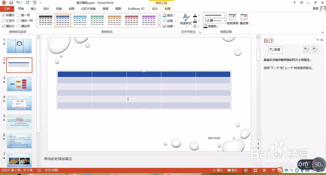Select the Draw Table (绘制表格) tool
The width and height of the screenshot is (326, 175).
(232, 19)
